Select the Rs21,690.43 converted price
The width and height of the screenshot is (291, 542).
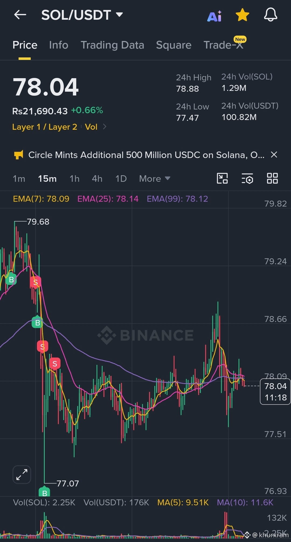click(40, 111)
